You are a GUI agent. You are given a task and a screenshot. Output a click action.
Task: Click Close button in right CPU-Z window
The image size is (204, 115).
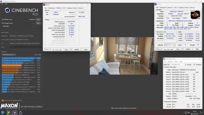click(x=197, y=49)
